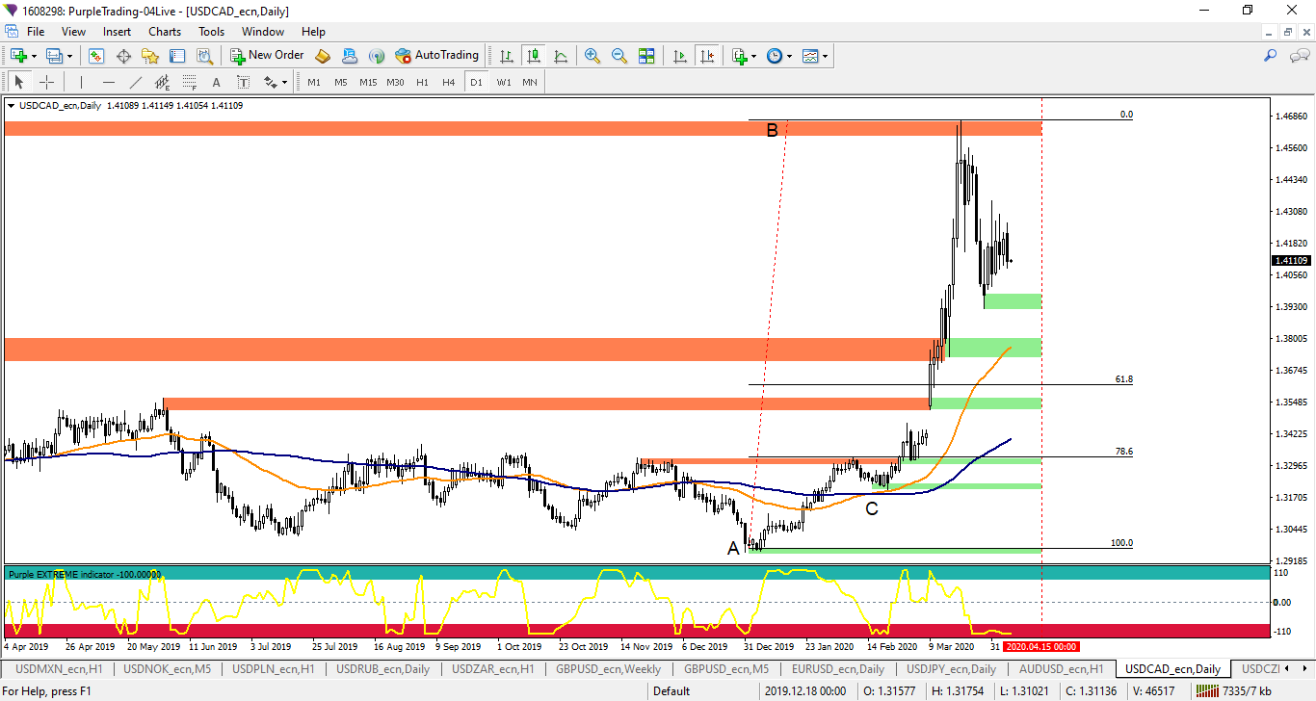
Task: Open the Data Window
Action: 123,56
